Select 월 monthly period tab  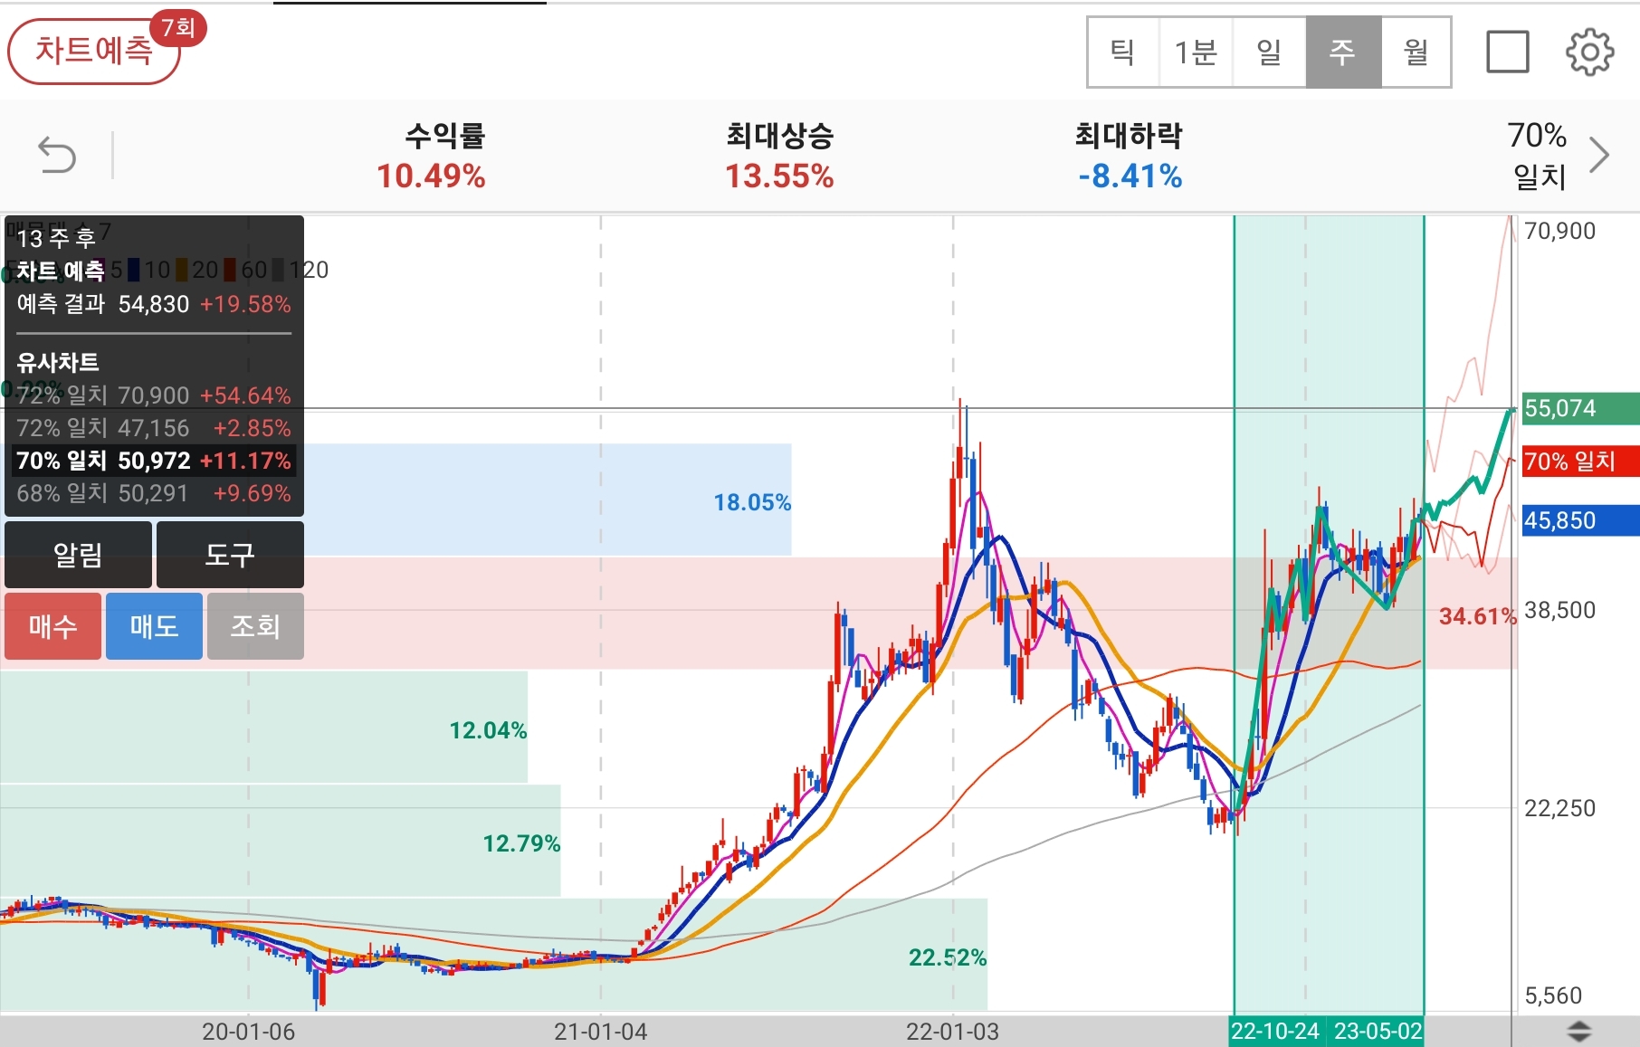tap(1416, 52)
